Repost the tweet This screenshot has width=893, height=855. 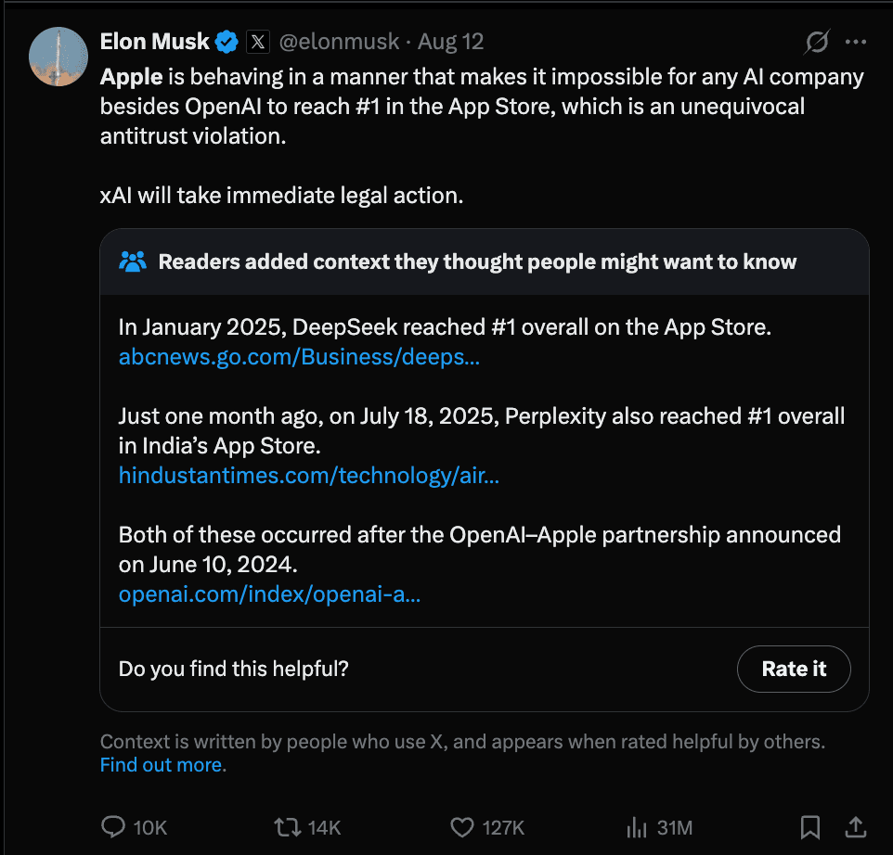pos(288,826)
